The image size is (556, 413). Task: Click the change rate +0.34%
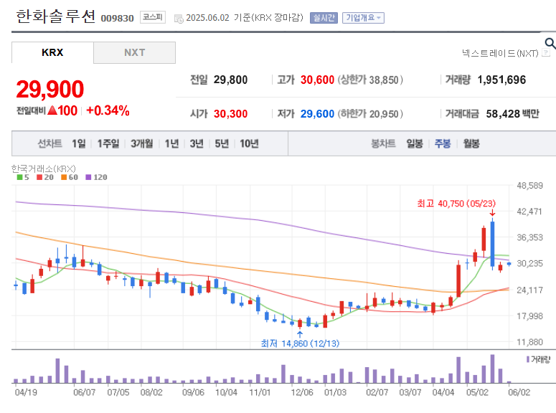pyautogui.click(x=108, y=110)
